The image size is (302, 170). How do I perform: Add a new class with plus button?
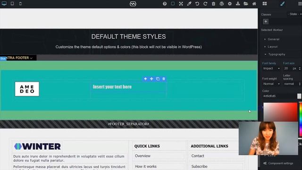point(266,22)
